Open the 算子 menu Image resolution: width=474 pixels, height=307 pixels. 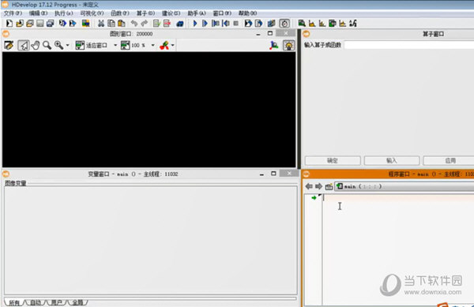pos(145,13)
